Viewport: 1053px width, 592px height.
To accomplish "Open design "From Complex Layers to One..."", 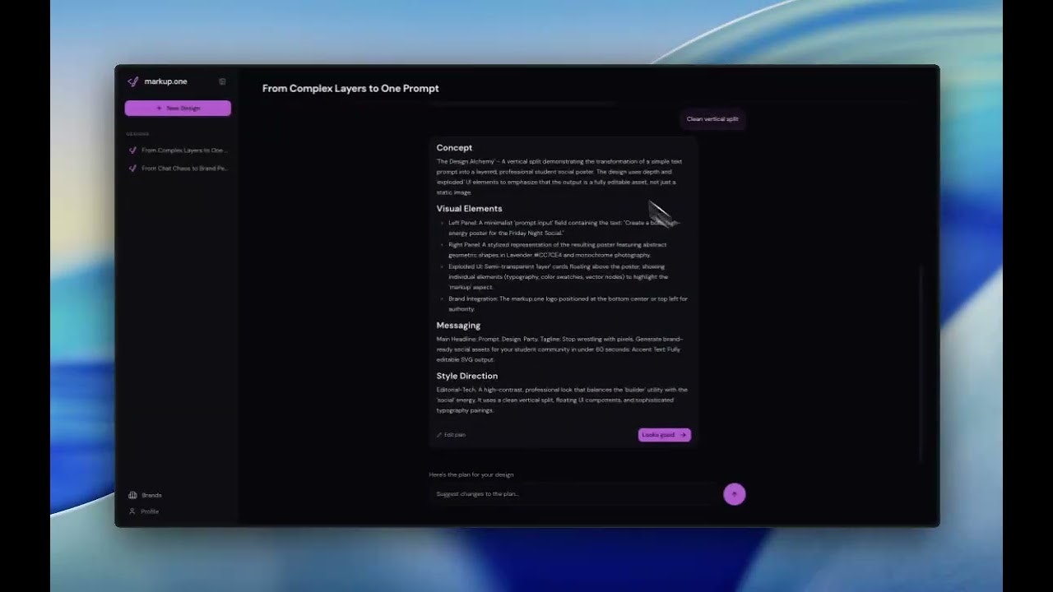I will [x=184, y=150].
